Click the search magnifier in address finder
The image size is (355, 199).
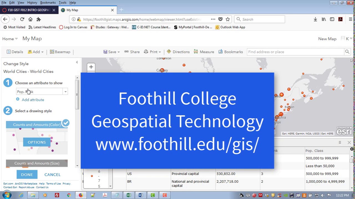point(347,52)
